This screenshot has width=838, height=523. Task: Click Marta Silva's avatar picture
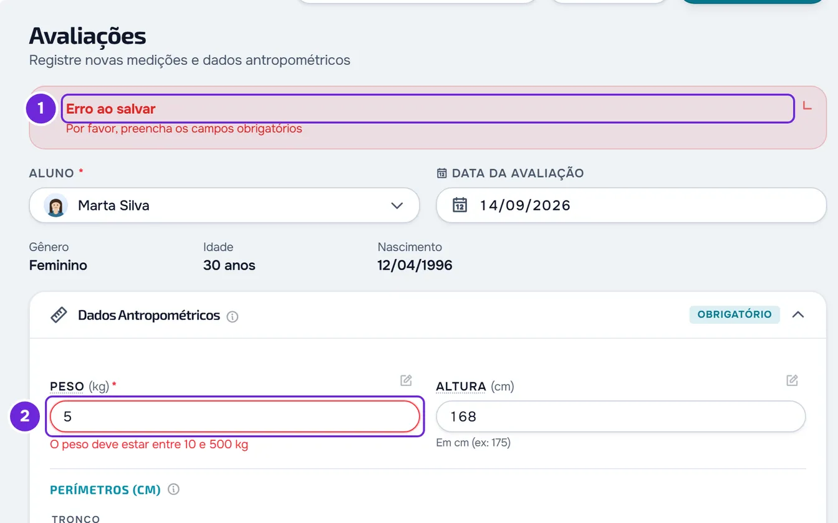tap(56, 205)
